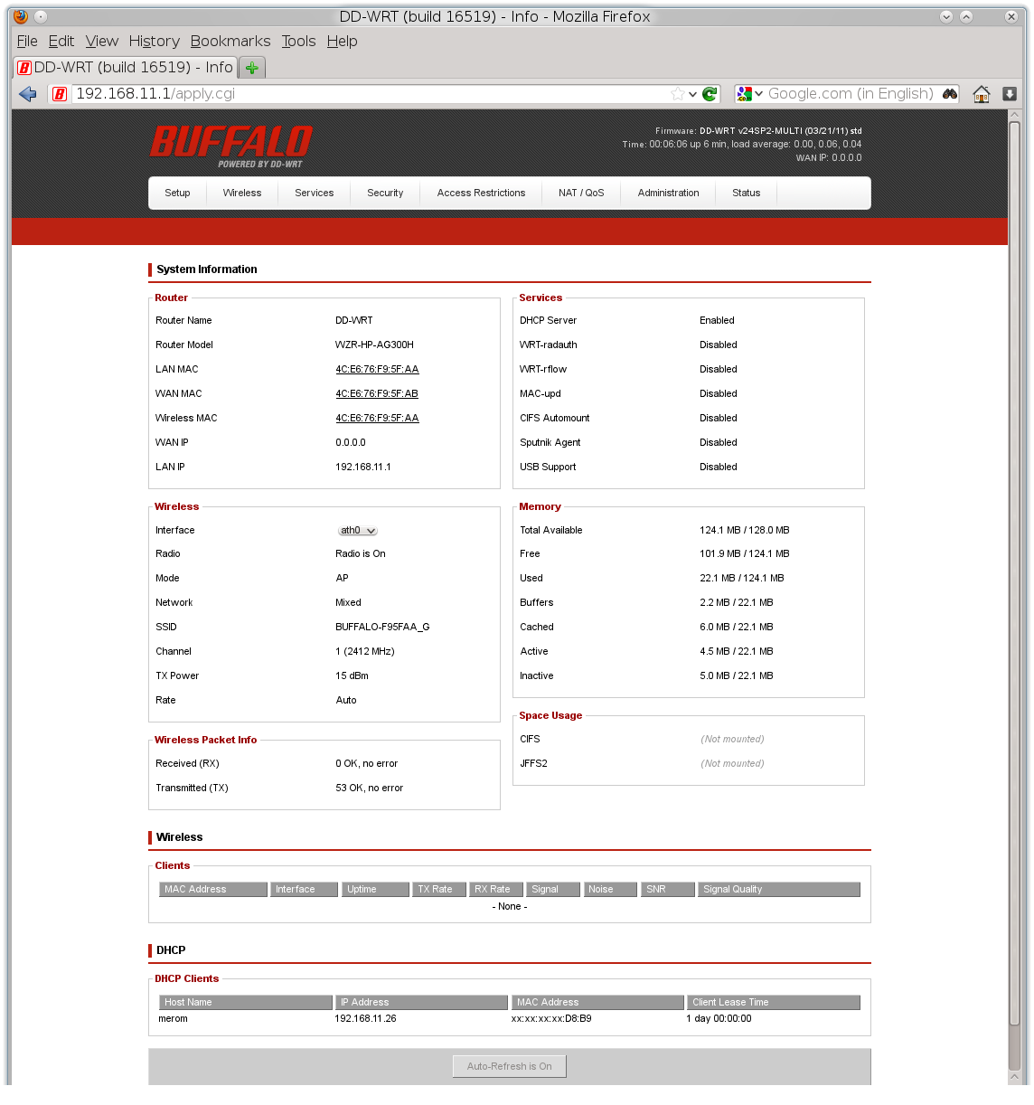1034x1105 pixels.
Task: Open the Bookmarks menu
Action: tap(230, 42)
